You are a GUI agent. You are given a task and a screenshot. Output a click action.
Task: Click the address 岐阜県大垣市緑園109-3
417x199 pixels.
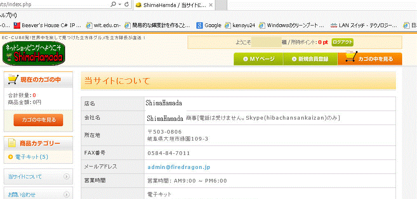coord(178,139)
